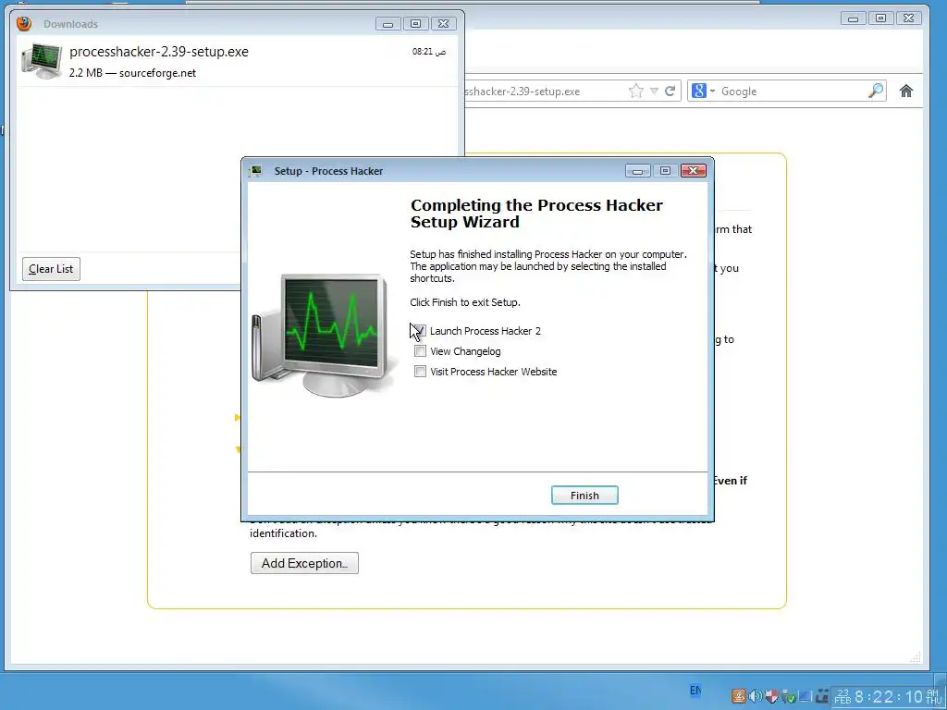
Task: Click Add Exception button in browser page
Action: [304, 563]
